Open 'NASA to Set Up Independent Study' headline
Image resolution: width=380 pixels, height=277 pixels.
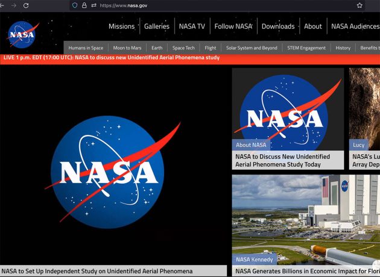[x=97, y=271]
